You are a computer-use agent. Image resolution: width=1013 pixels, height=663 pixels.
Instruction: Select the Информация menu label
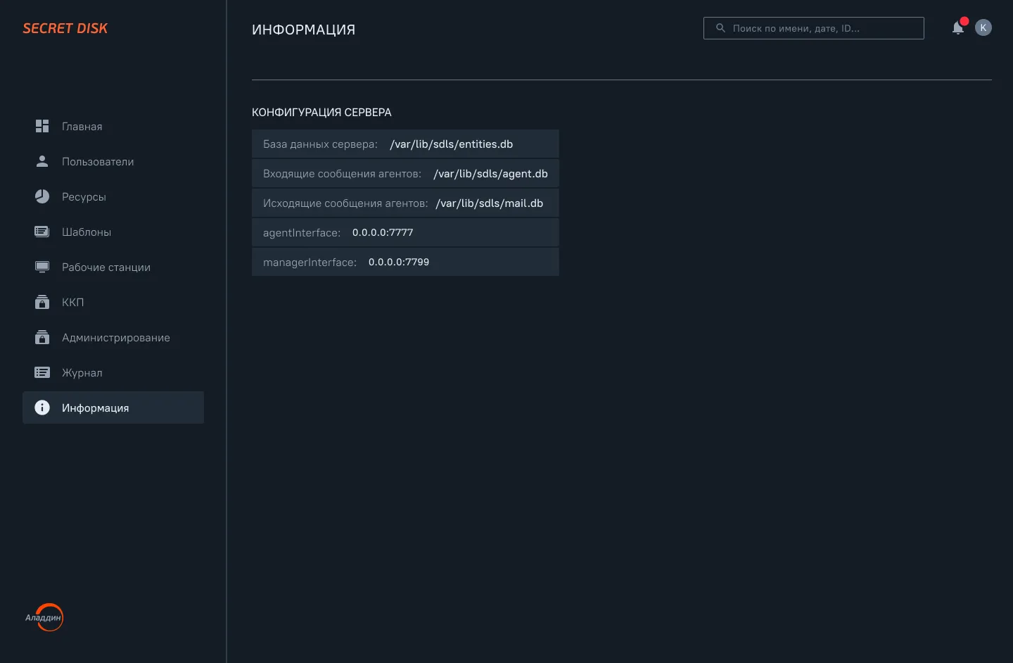pos(96,408)
